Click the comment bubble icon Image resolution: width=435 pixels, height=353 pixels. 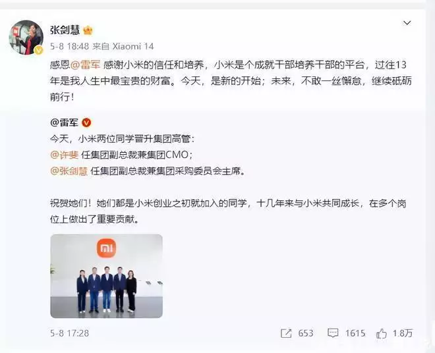coord(333,333)
